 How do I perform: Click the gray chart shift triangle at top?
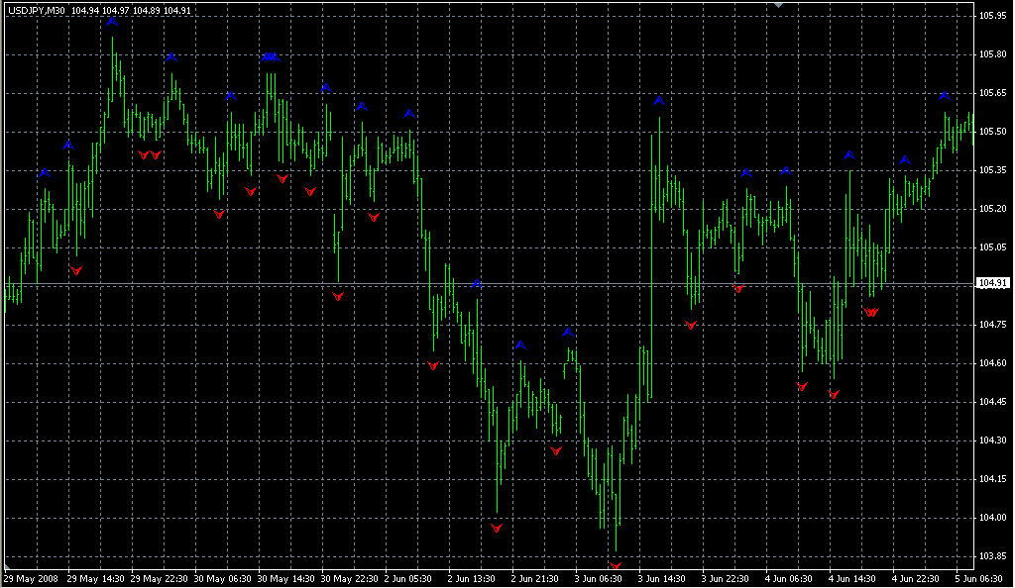point(780,6)
